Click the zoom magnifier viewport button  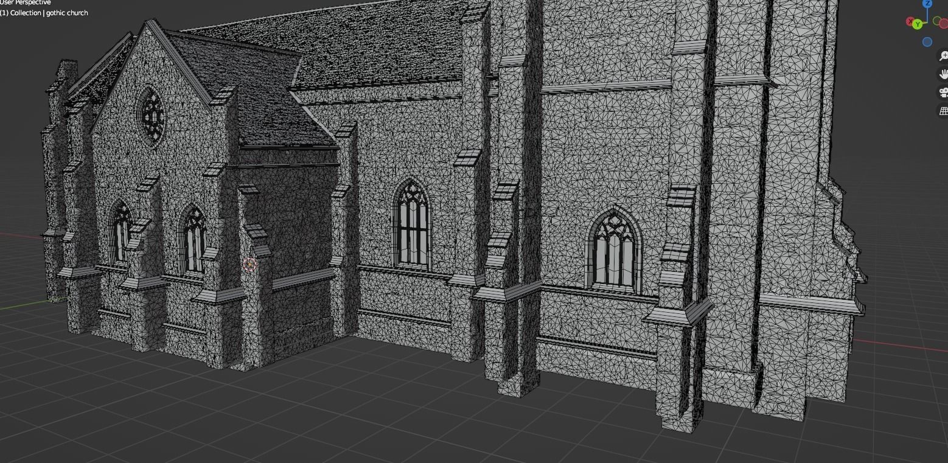[943, 56]
